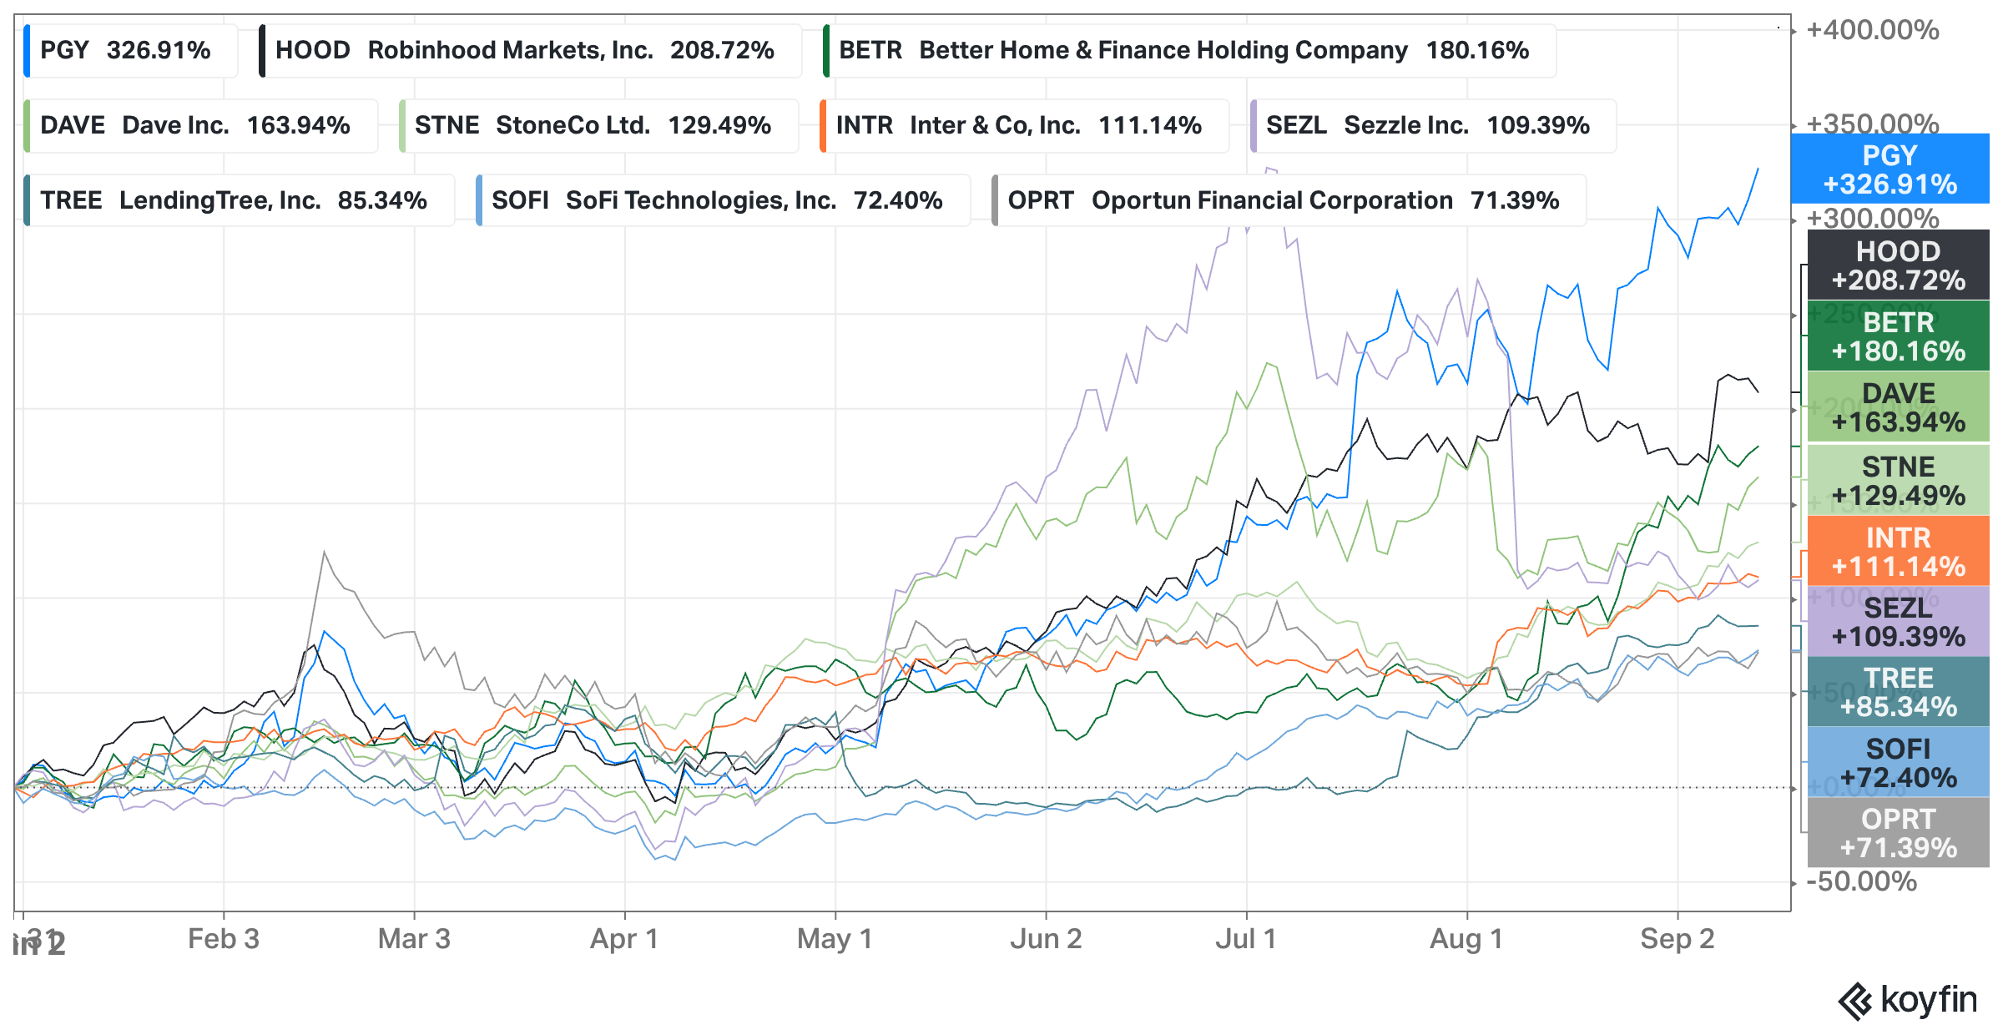Viewport: 2003px width, 1035px height.
Task: Click the INTR +111.14% orange axis tag
Action: tap(1899, 551)
